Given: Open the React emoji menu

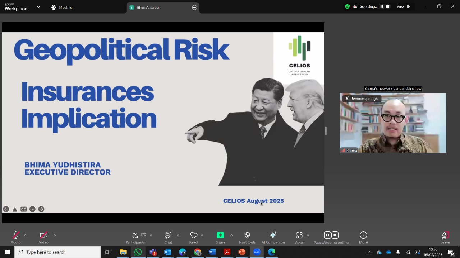Looking at the screenshot, I should point(194,238).
